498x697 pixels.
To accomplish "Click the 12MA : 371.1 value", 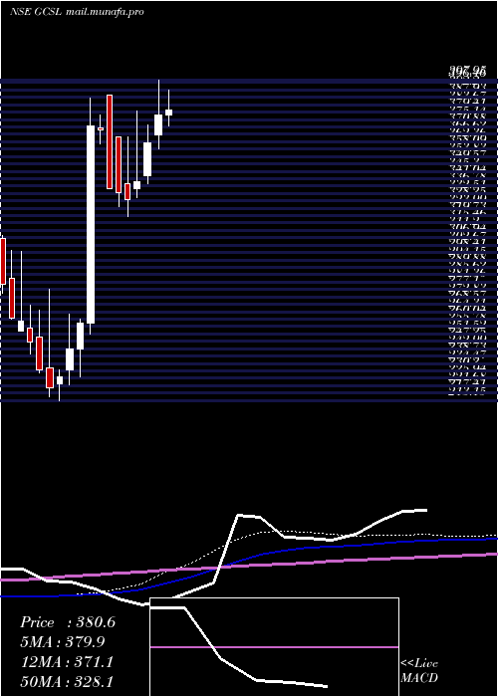I will (x=67, y=662).
